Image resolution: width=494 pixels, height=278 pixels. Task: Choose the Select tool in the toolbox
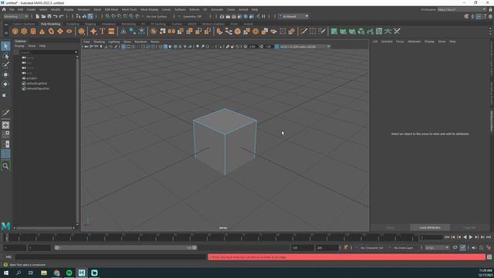[5, 46]
